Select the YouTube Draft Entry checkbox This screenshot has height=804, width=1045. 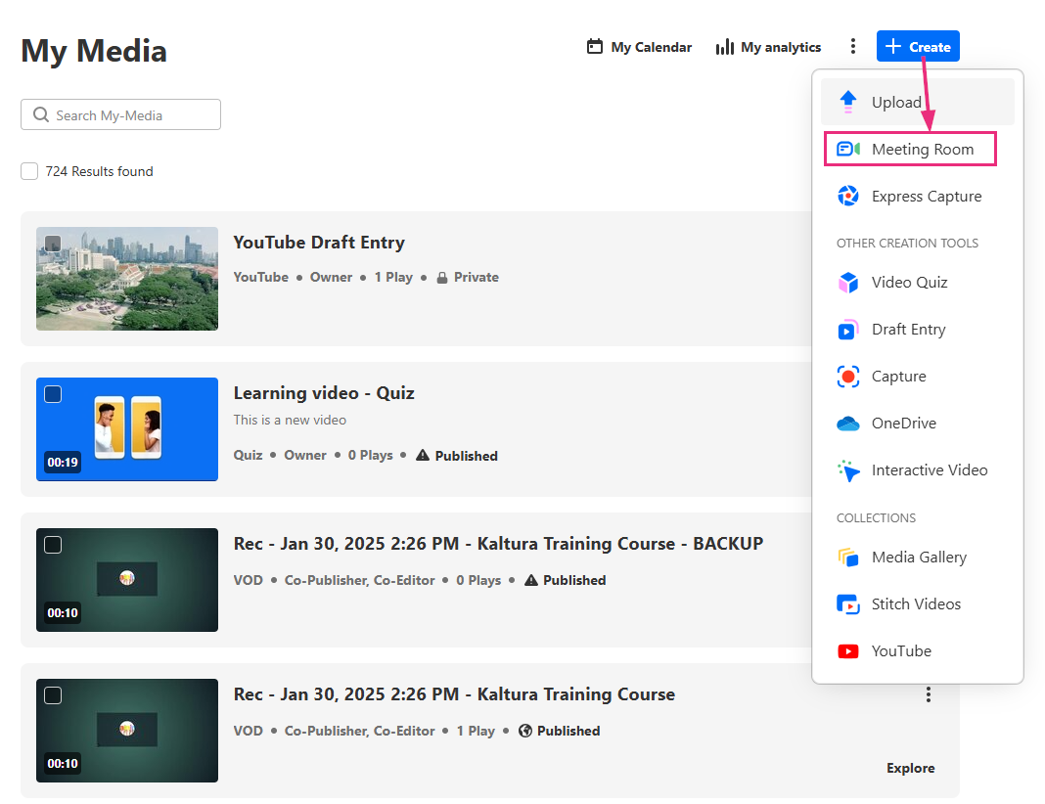pyautogui.click(x=53, y=244)
